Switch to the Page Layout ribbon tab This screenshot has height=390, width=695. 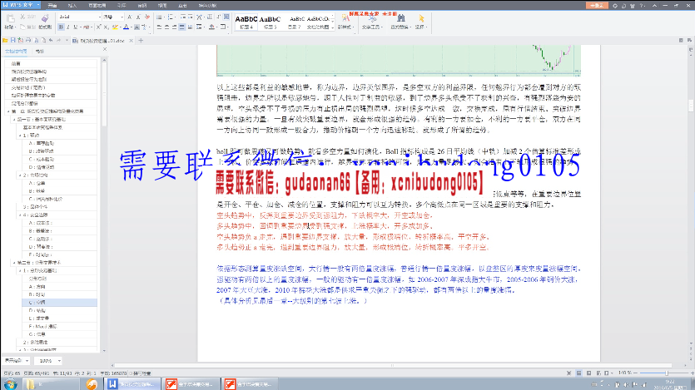(94, 4)
